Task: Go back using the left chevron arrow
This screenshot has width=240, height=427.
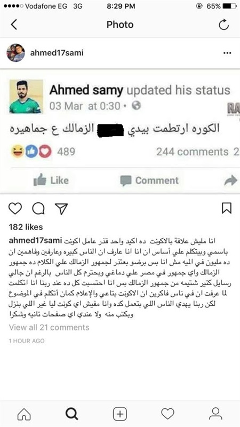Action: coord(14,25)
